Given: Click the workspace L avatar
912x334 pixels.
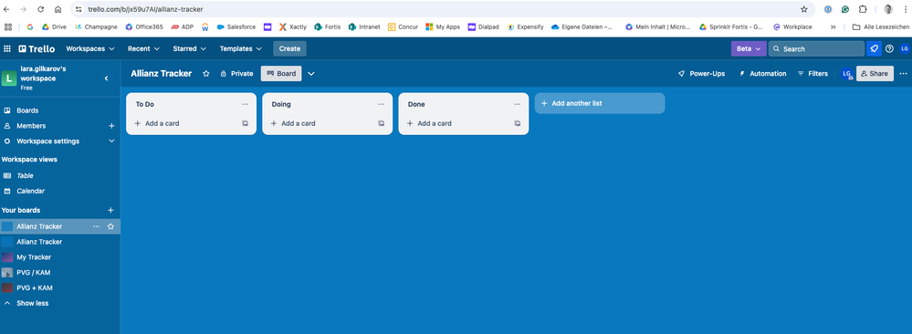Looking at the screenshot, I should pyautogui.click(x=9, y=78).
